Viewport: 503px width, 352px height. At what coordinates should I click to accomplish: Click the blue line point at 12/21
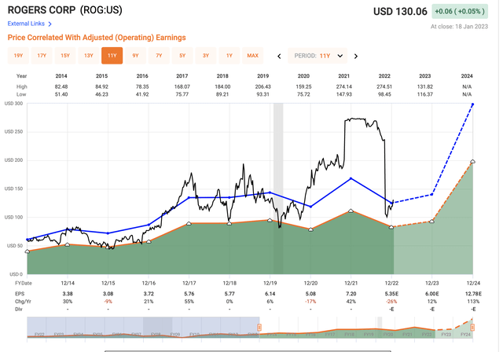pyautogui.click(x=351, y=178)
